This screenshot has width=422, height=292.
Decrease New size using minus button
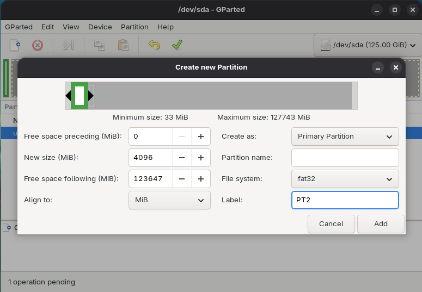(182, 158)
